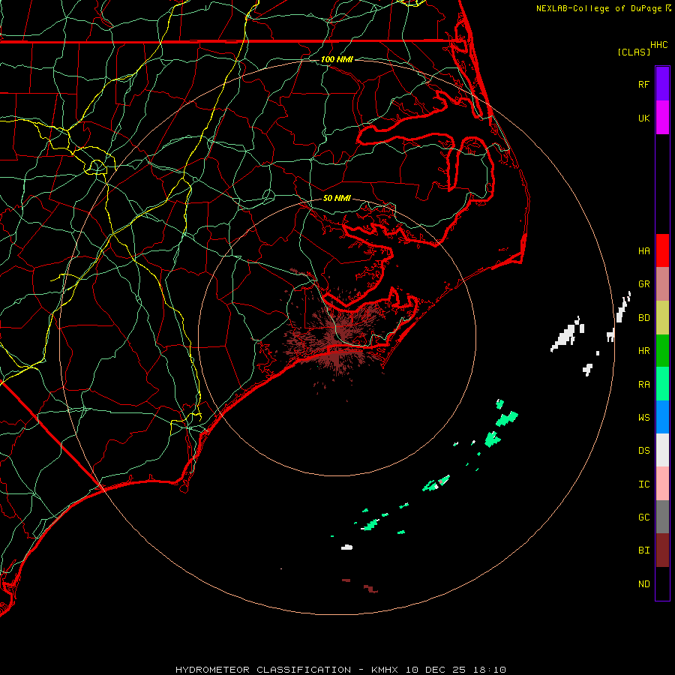Screen dimensions: 675x675
Task: Click the IC pink legend swatch
Action: [x=662, y=484]
